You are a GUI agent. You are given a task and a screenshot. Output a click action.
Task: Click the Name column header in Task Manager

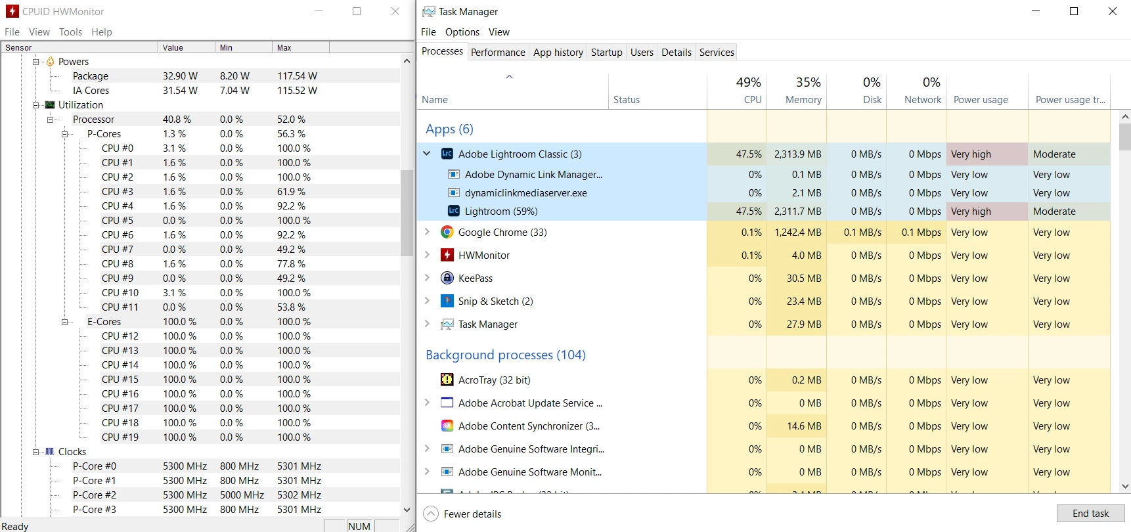(x=512, y=91)
